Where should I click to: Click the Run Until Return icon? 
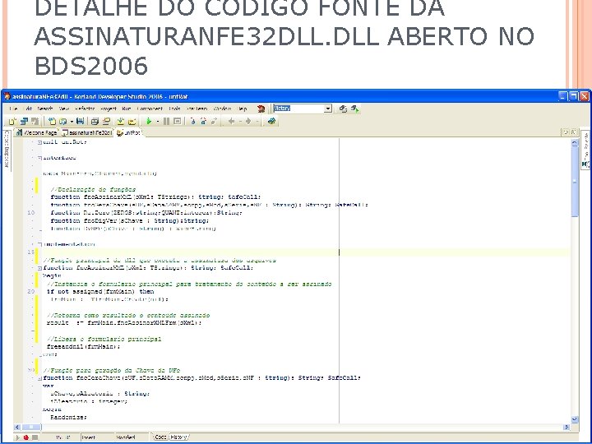(x=214, y=121)
